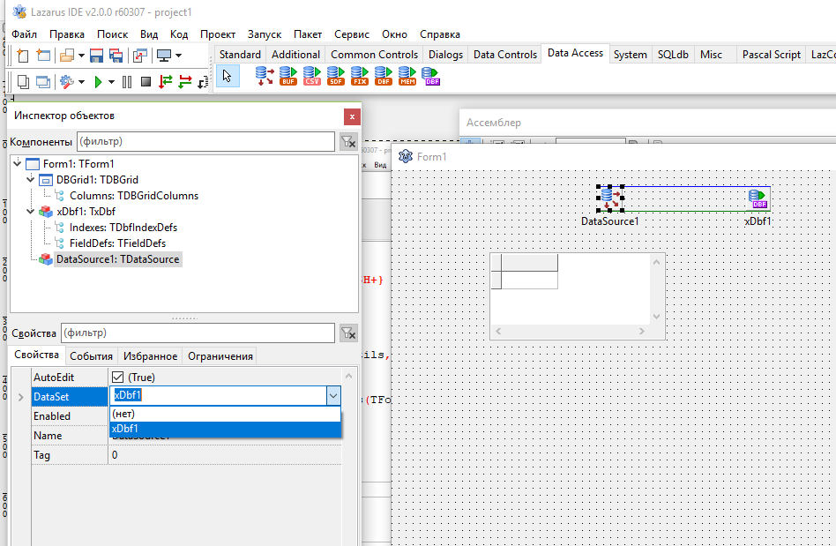The width and height of the screenshot is (836, 546).
Task: Click the View Units icon
Action: pyautogui.click(x=23, y=82)
